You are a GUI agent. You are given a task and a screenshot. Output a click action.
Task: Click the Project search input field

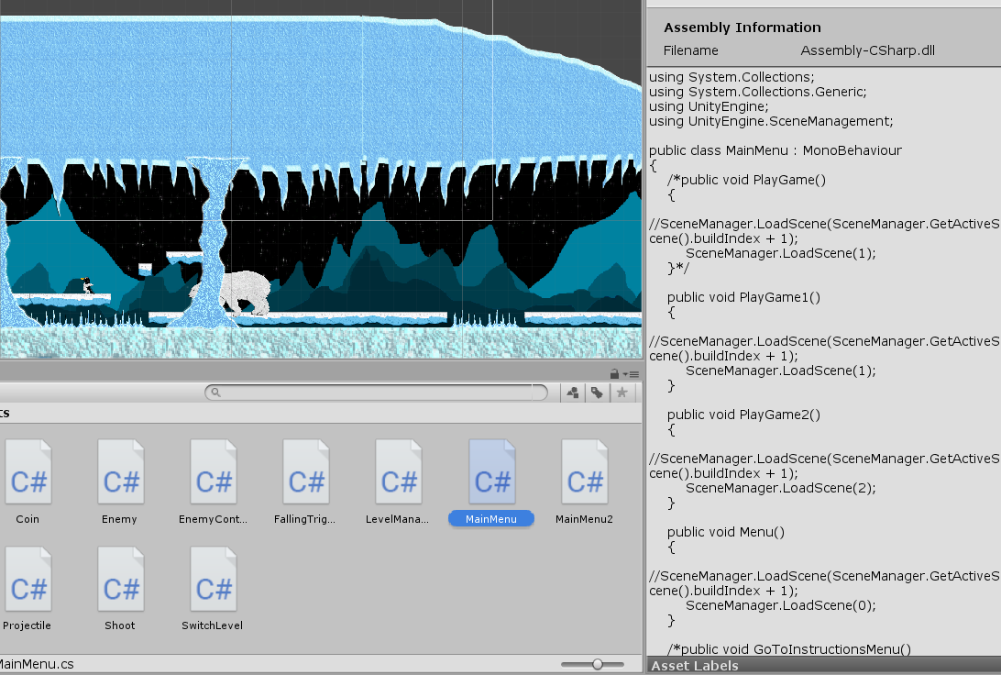click(376, 393)
